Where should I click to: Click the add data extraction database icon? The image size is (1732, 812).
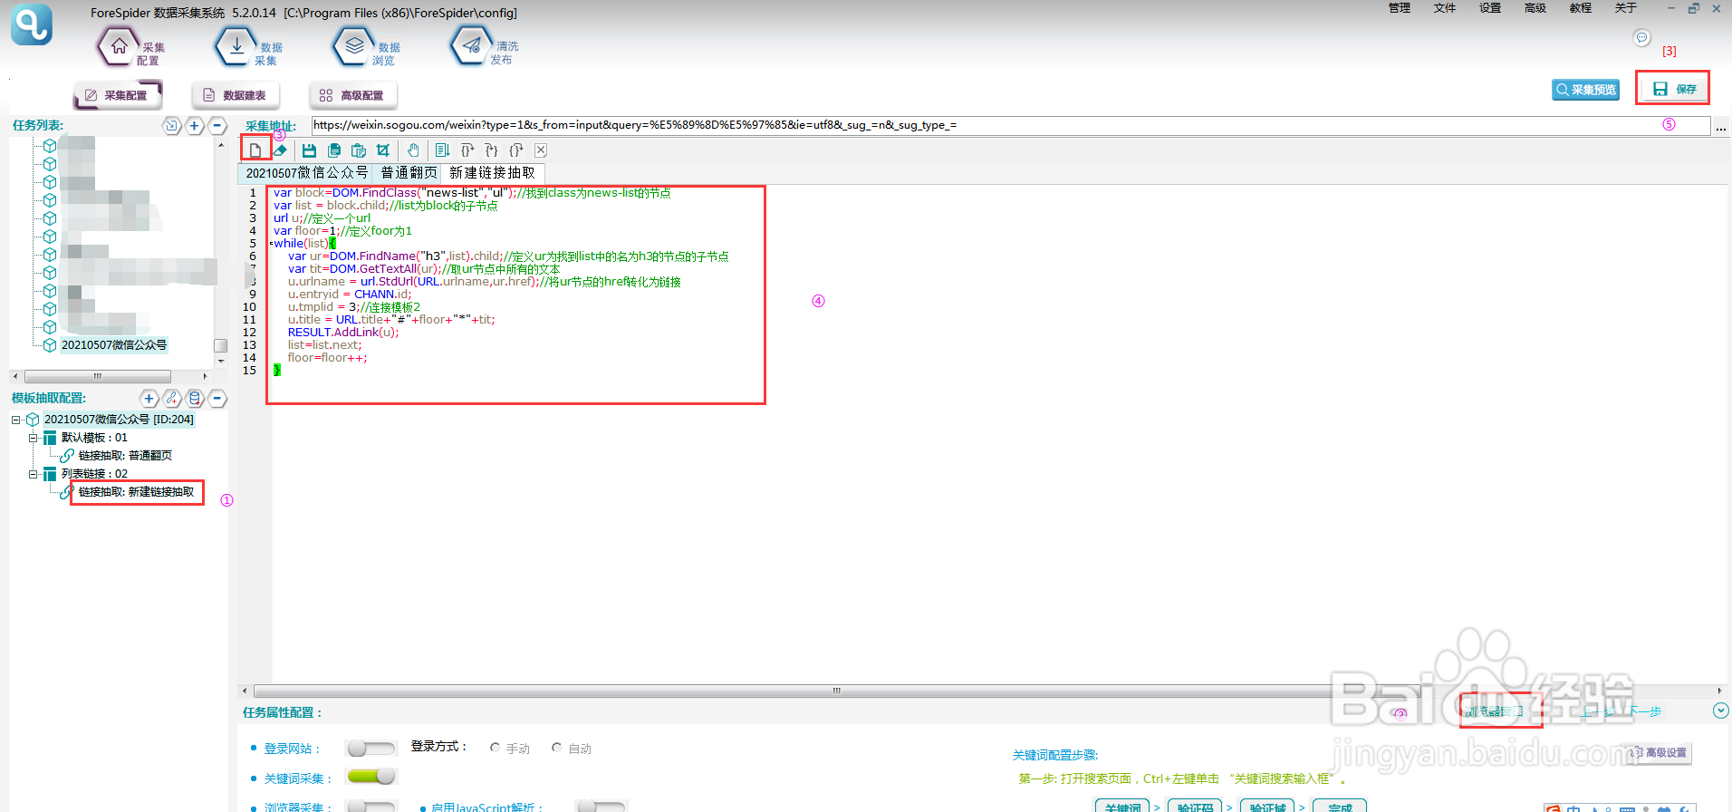pyautogui.click(x=195, y=399)
